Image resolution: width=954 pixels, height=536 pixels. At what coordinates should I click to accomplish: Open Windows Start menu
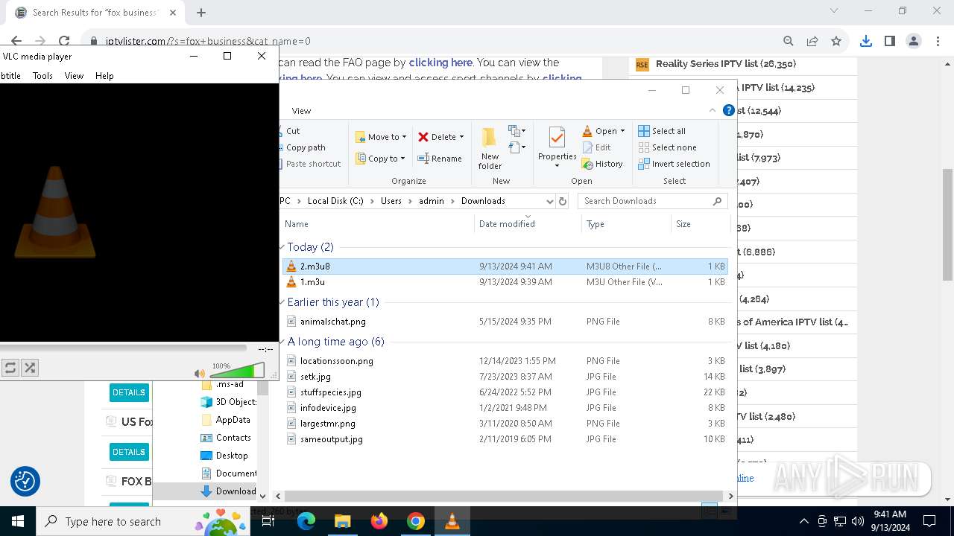click(x=17, y=521)
